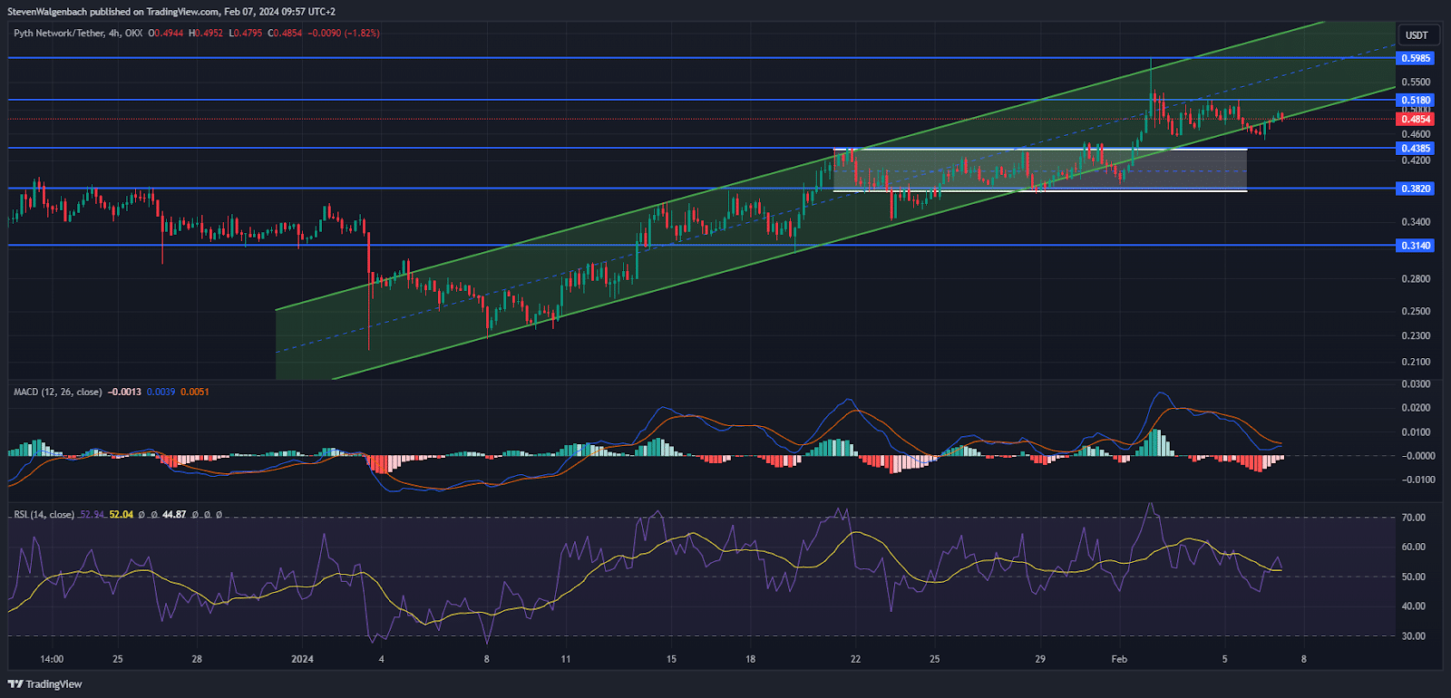Image resolution: width=1451 pixels, height=698 pixels.
Task: Click the 0.2100 price axis value
Action: click(x=1416, y=363)
